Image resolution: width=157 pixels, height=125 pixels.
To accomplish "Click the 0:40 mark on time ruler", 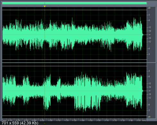I will [x=34, y=121].
